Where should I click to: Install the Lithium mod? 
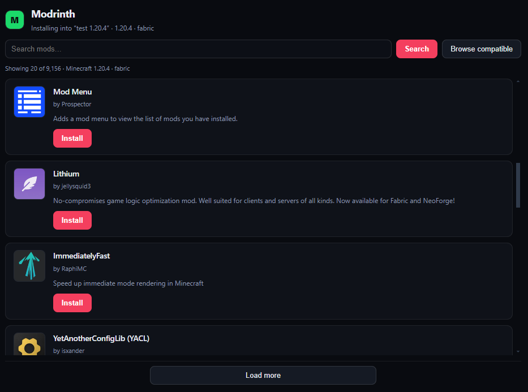72,221
